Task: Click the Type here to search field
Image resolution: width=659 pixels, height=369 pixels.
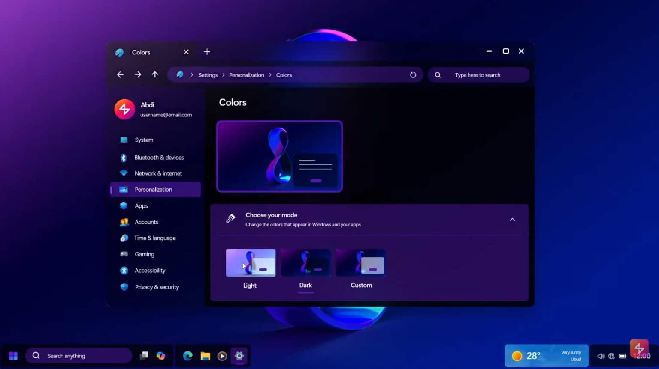Action: 478,74
